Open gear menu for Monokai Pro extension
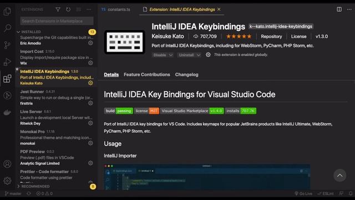This screenshot has width=355, height=200. point(90,143)
